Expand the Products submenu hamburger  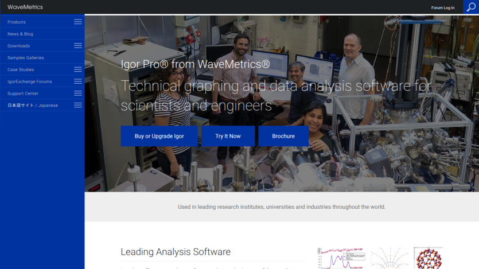coord(78,22)
